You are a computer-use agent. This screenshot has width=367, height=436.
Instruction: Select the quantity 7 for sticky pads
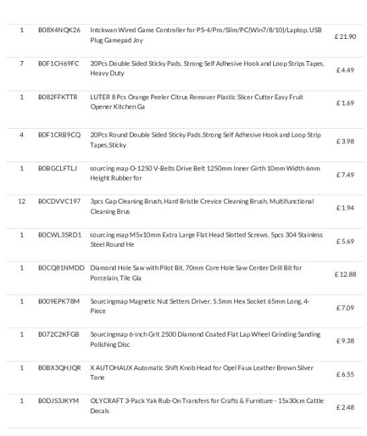pyautogui.click(x=21, y=64)
